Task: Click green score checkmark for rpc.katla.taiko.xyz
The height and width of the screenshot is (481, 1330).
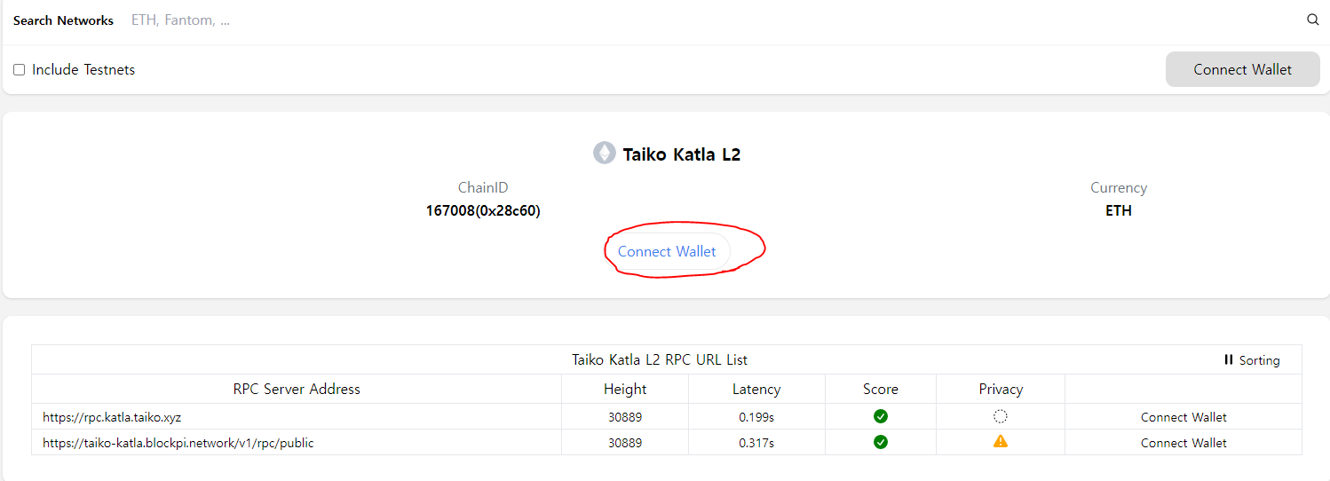Action: [x=881, y=416]
